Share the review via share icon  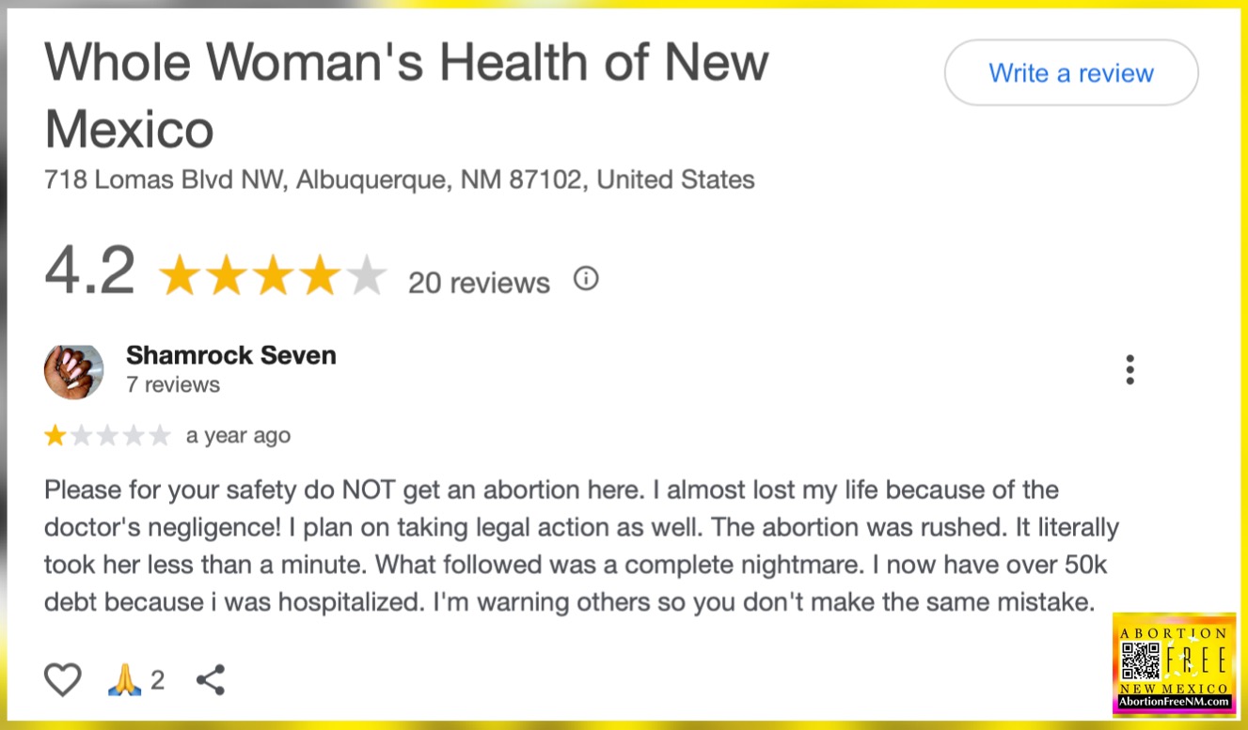[x=211, y=679]
